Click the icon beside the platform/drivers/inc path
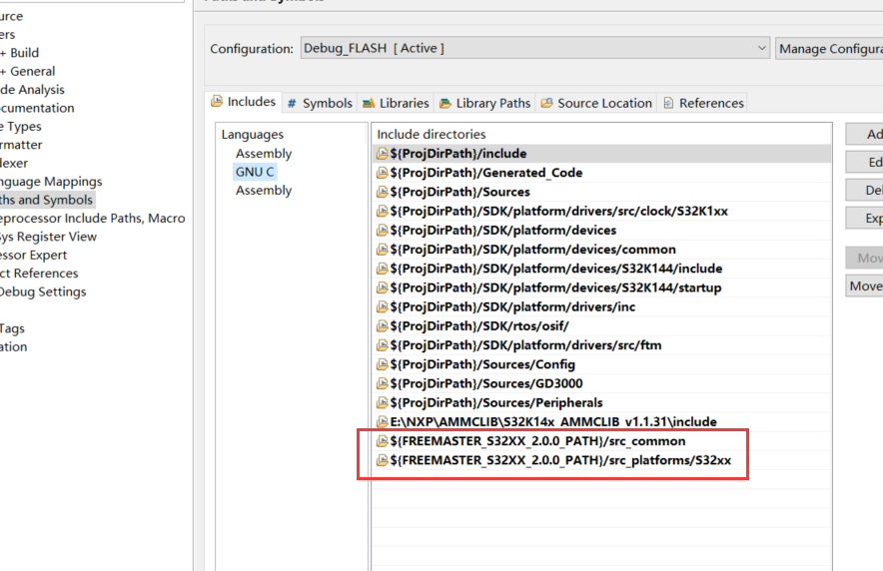 pyautogui.click(x=382, y=306)
